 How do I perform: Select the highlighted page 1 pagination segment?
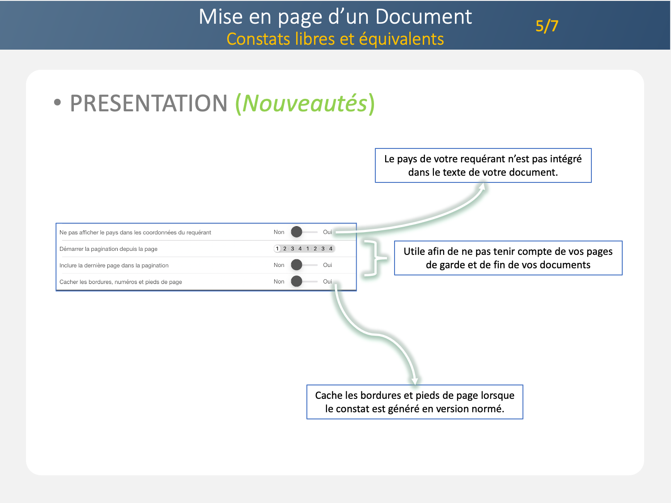pos(277,249)
